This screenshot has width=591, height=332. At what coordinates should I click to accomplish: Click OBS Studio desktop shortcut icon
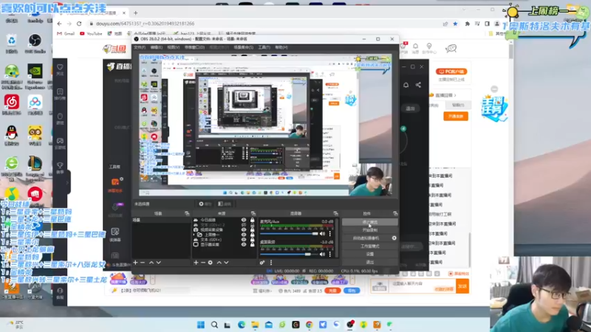click(35, 43)
